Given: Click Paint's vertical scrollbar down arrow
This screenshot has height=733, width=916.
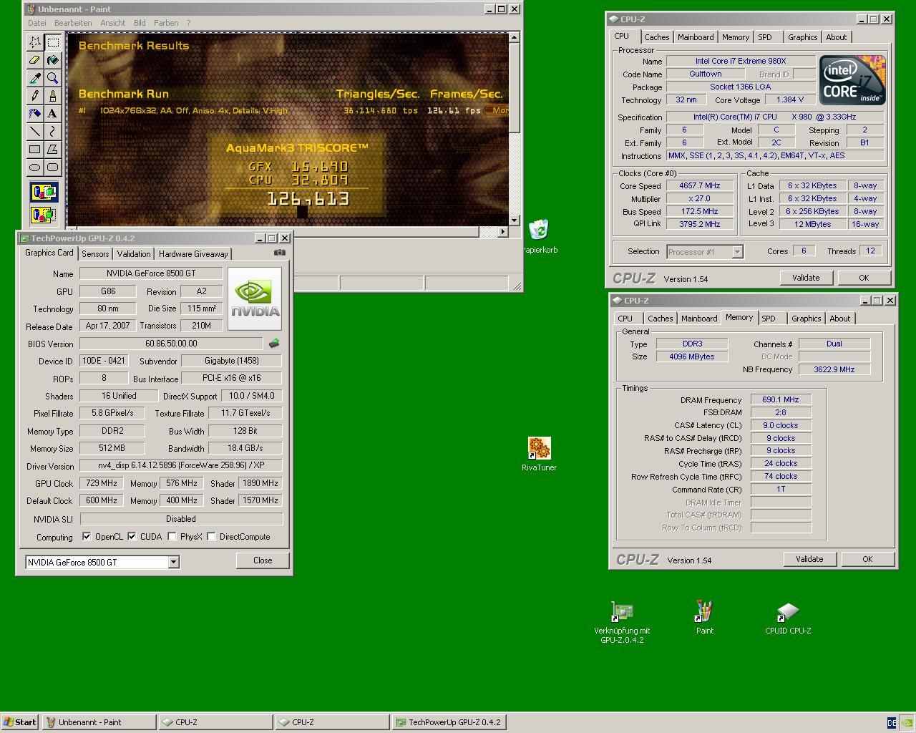Looking at the screenshot, I should coord(515,220).
